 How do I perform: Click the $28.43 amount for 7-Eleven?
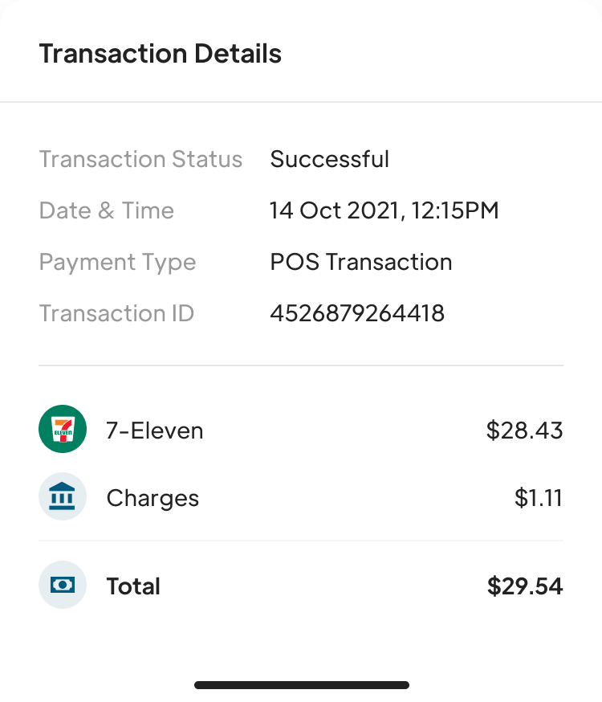click(524, 430)
